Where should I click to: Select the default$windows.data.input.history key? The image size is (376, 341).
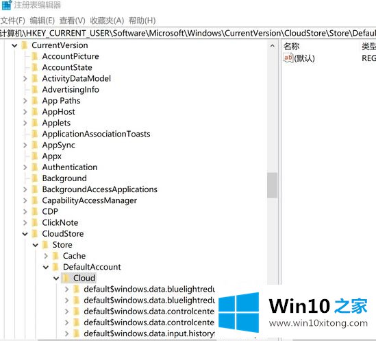coord(149,333)
